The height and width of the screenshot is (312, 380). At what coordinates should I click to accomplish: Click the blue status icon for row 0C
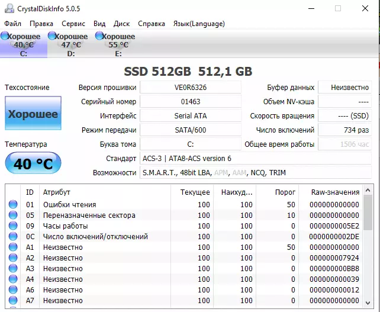click(x=13, y=236)
